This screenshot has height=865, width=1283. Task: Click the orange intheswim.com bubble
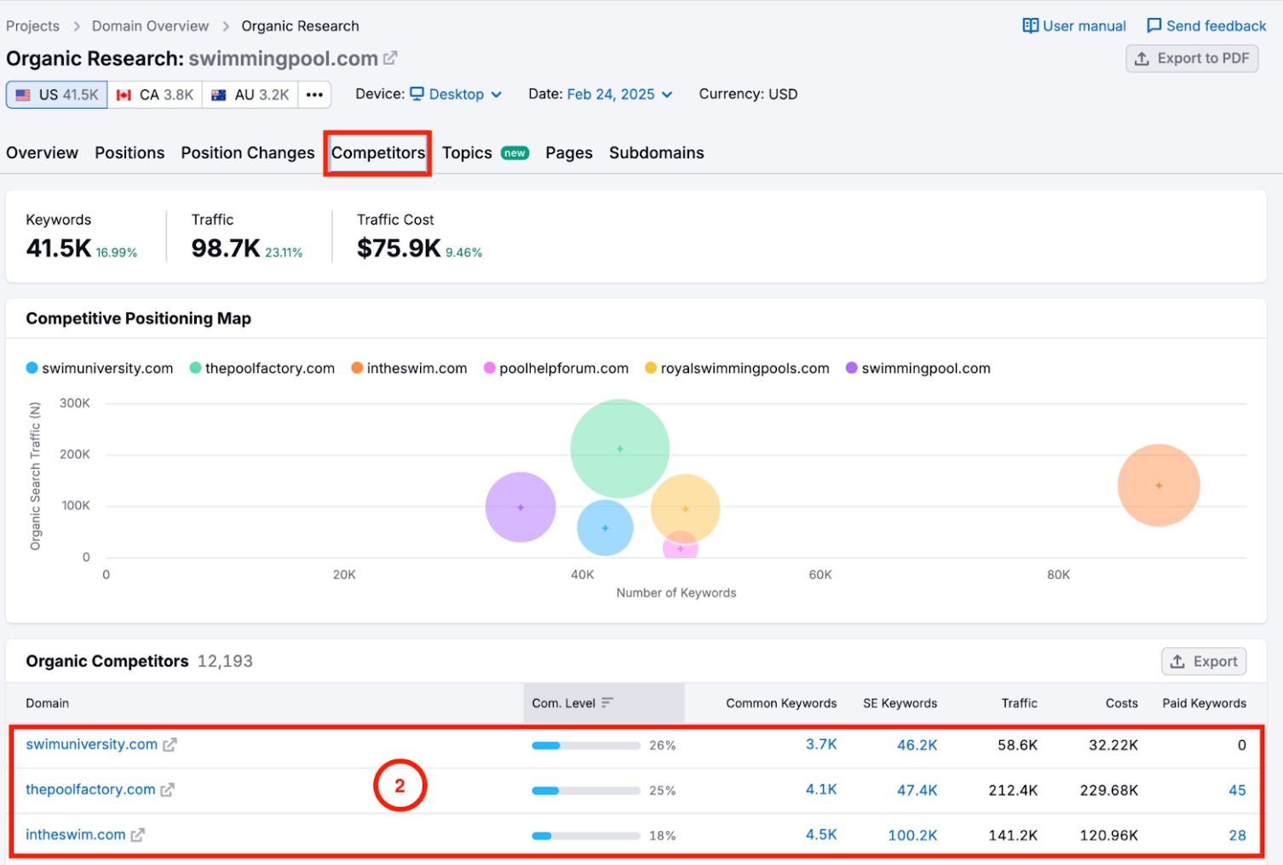point(1159,485)
